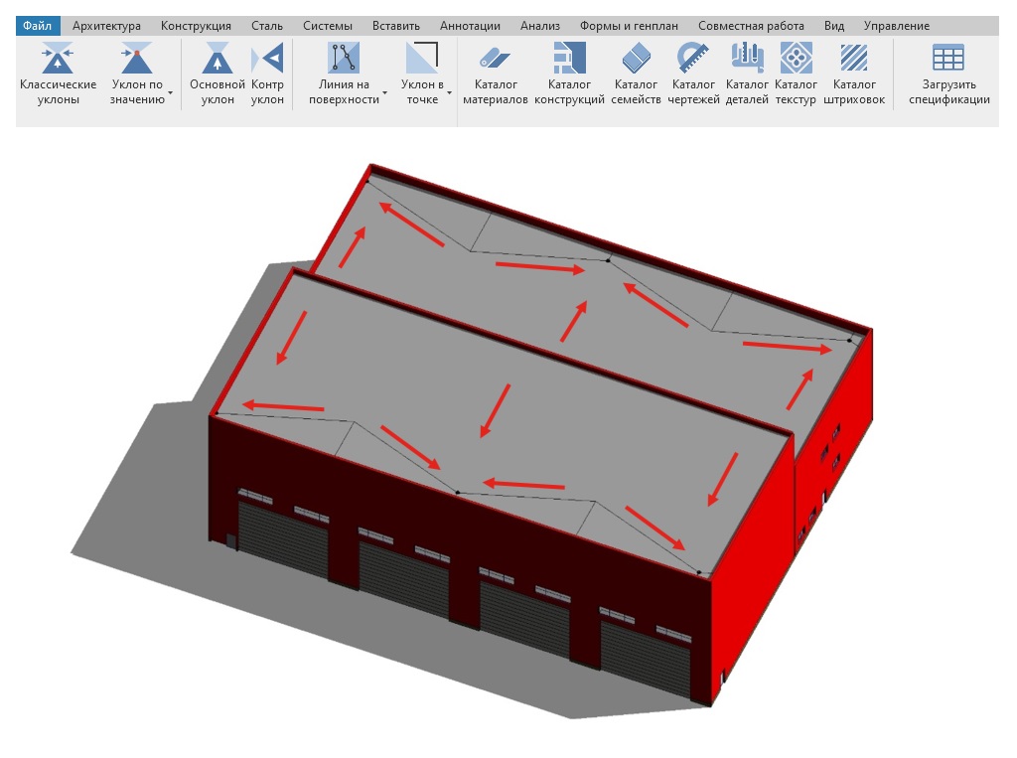This screenshot has height=758, width=1017.
Task: Expand the Уклон в точке dropdown
Action: pyautogui.click(x=449, y=92)
